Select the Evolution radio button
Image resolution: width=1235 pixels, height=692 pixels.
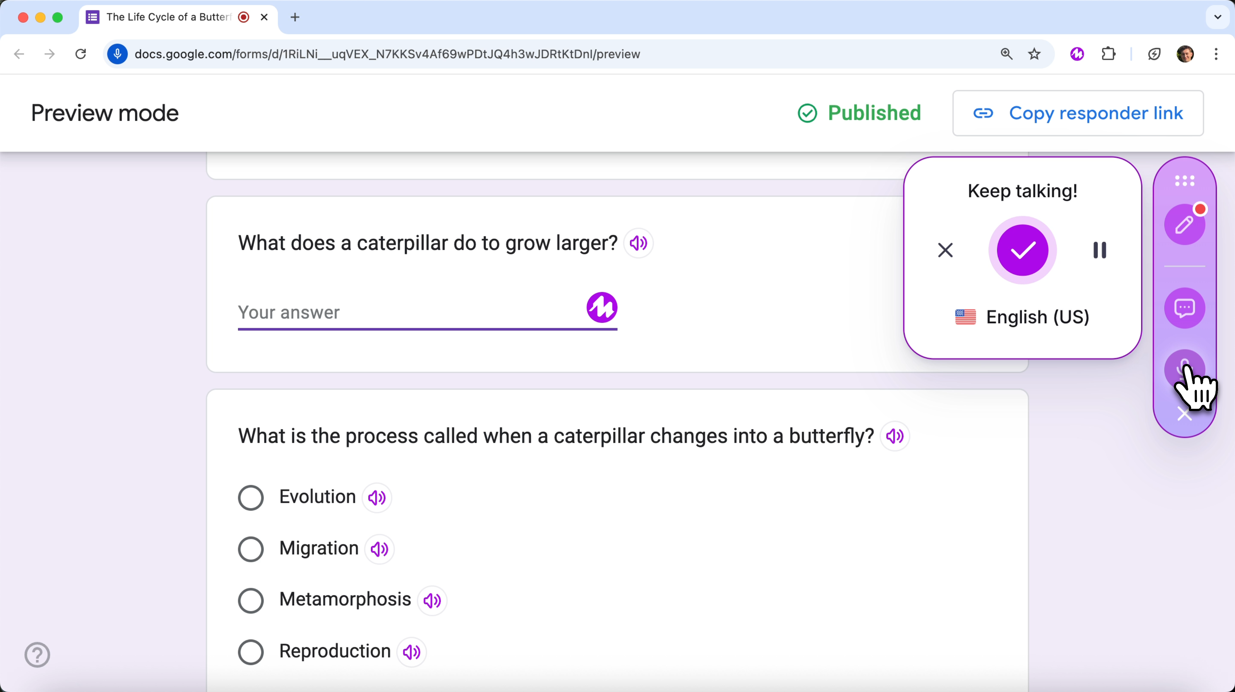pos(251,497)
